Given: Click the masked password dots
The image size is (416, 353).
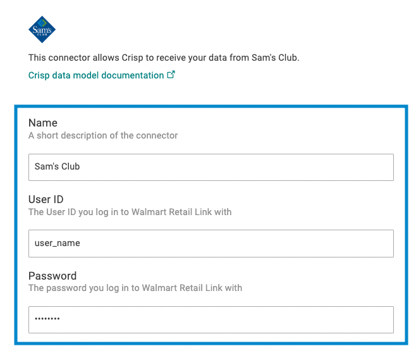Looking at the screenshot, I should point(47,318).
